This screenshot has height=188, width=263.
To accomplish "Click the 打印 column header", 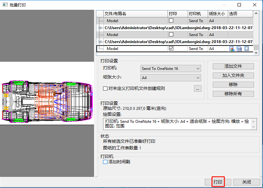I will click(178, 14).
